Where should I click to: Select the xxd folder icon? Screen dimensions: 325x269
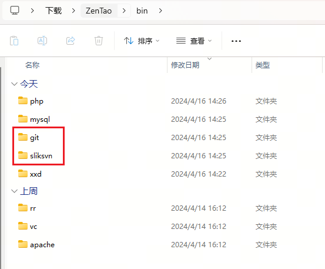[x=23, y=174]
